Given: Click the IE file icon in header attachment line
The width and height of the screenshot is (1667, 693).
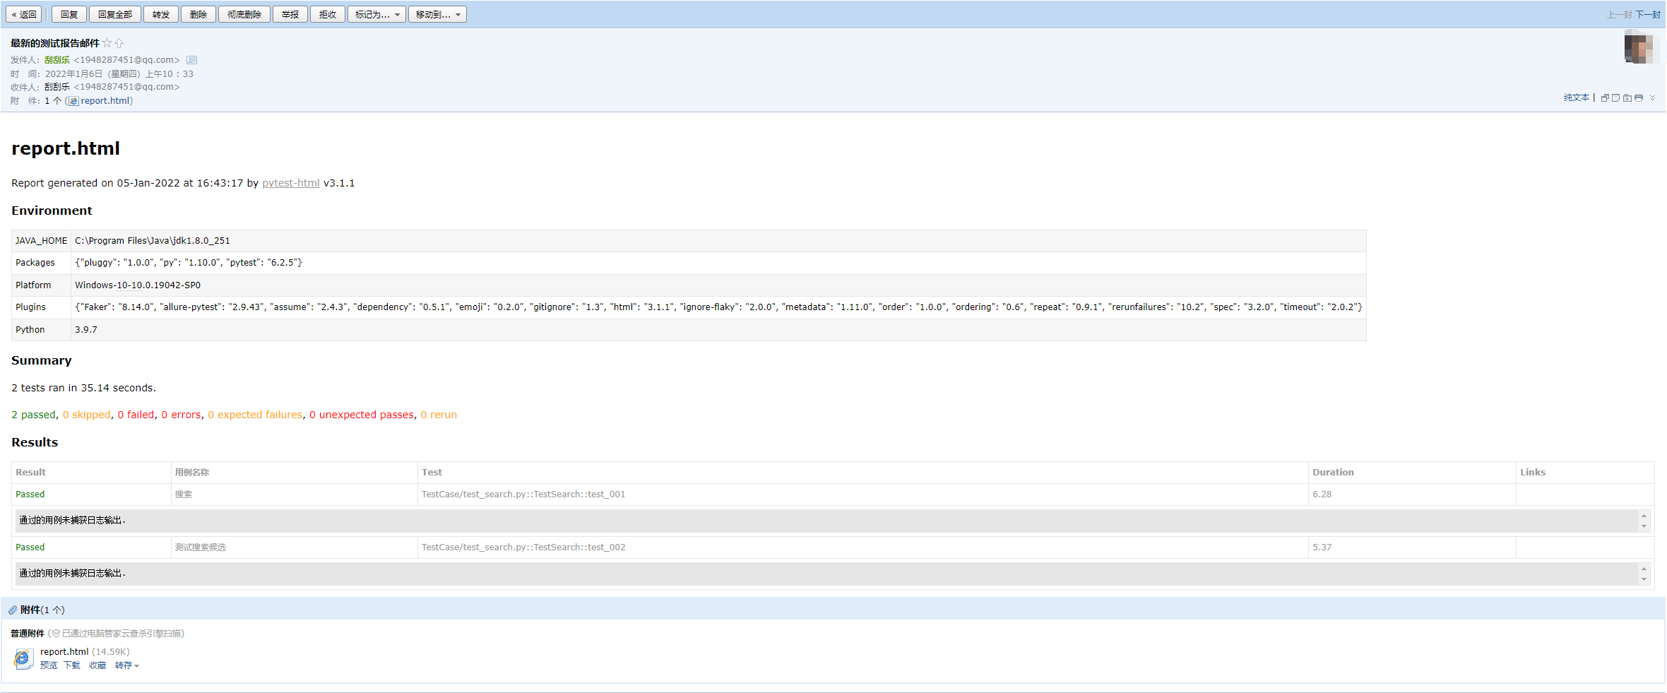Looking at the screenshot, I should coord(73,101).
